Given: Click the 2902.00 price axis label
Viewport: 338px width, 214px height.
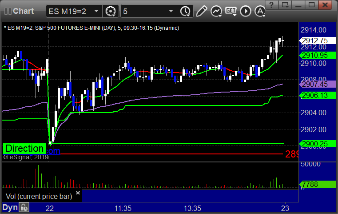Looking at the screenshot, I should (x=314, y=129).
